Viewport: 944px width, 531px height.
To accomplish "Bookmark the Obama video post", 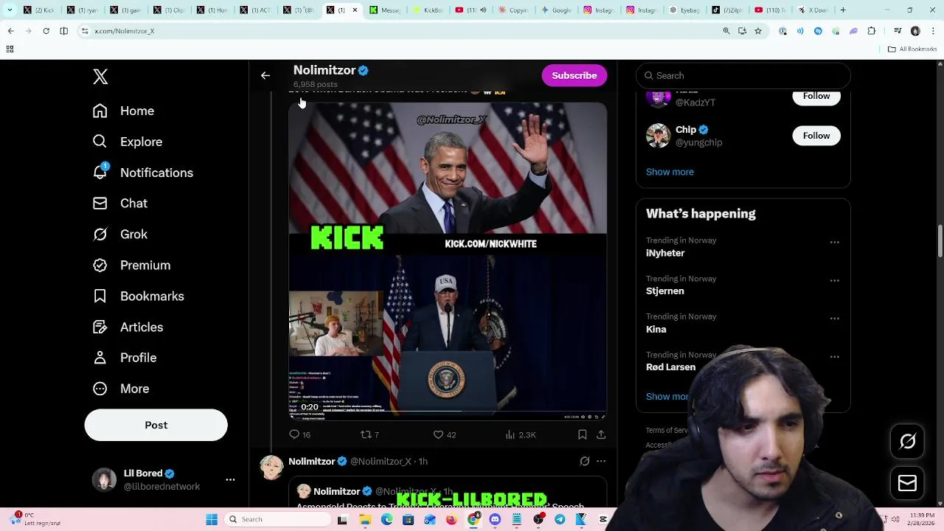I will click(582, 434).
